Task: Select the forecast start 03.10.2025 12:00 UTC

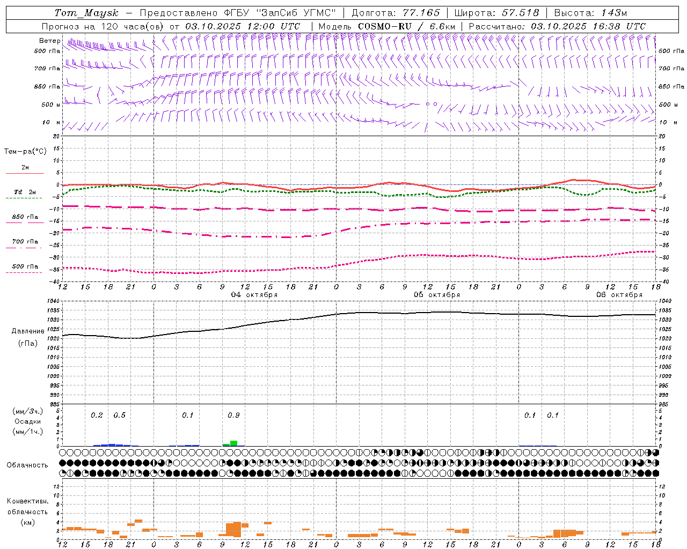Action: tap(243, 26)
